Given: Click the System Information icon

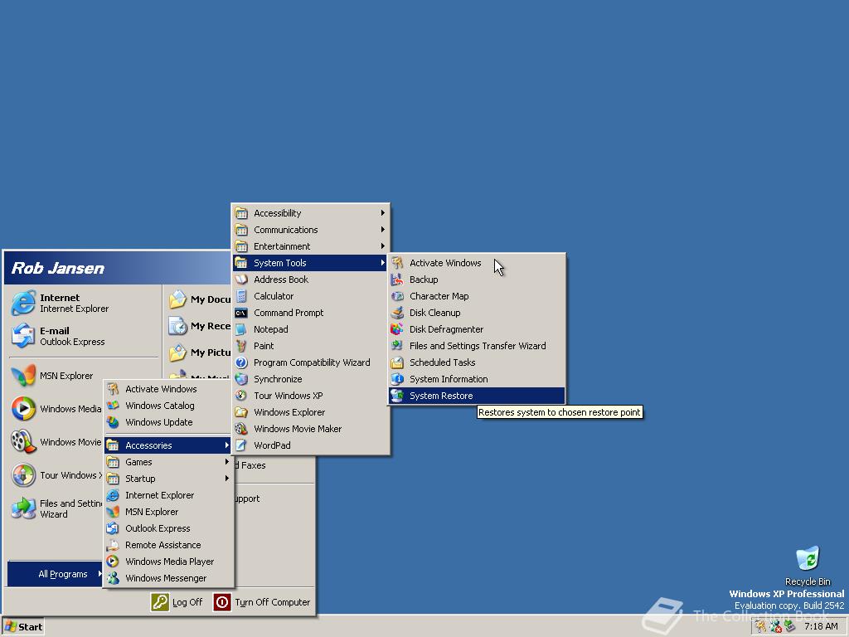Looking at the screenshot, I should (x=397, y=379).
